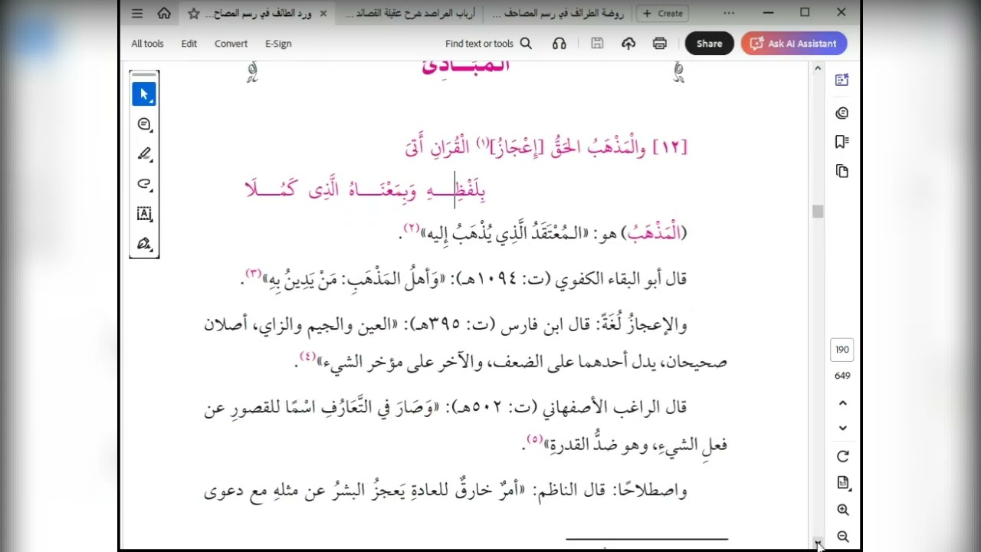This screenshot has height=552, width=981.
Task: Open the comments panel on right rail
Action: (x=842, y=113)
